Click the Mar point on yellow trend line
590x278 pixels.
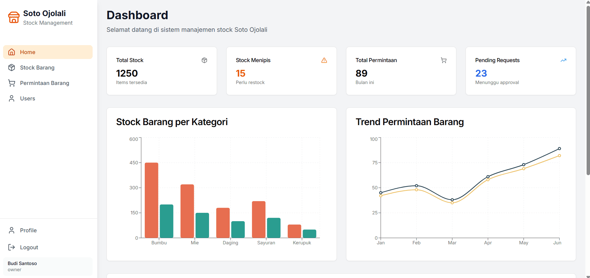pyautogui.click(x=452, y=203)
